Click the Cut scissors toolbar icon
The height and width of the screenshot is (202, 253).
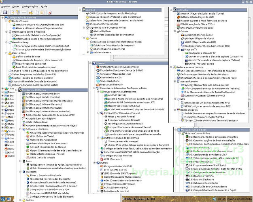tap(31, 12)
